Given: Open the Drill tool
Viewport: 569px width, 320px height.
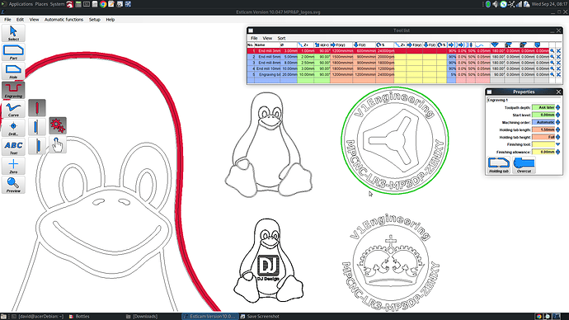Looking at the screenshot, I should tap(13, 128).
